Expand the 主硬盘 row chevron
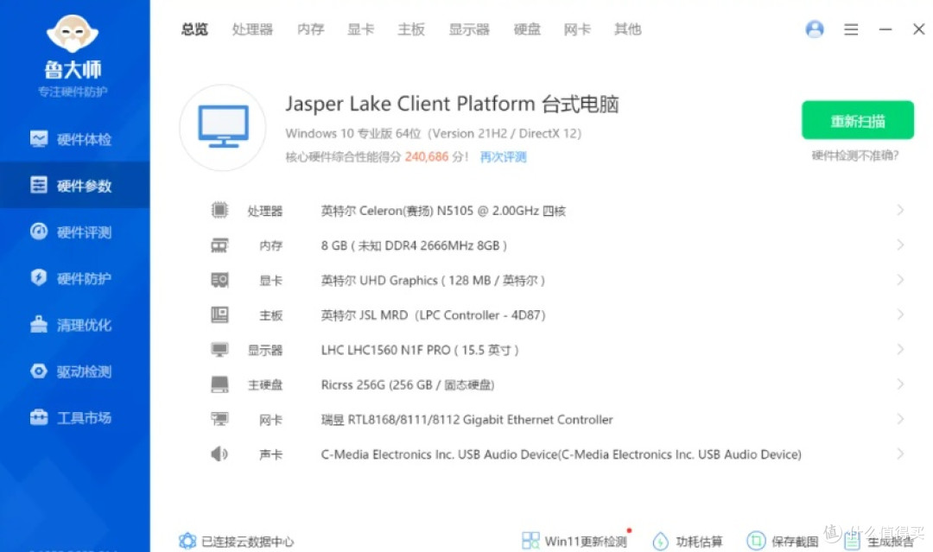Image resolution: width=933 pixels, height=552 pixels. pos(900,384)
